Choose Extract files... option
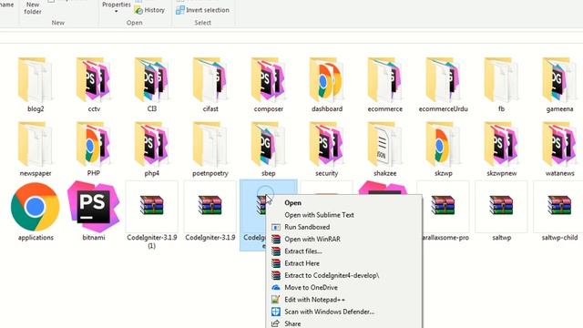Screen dimensions: 583x328 pos(344,251)
